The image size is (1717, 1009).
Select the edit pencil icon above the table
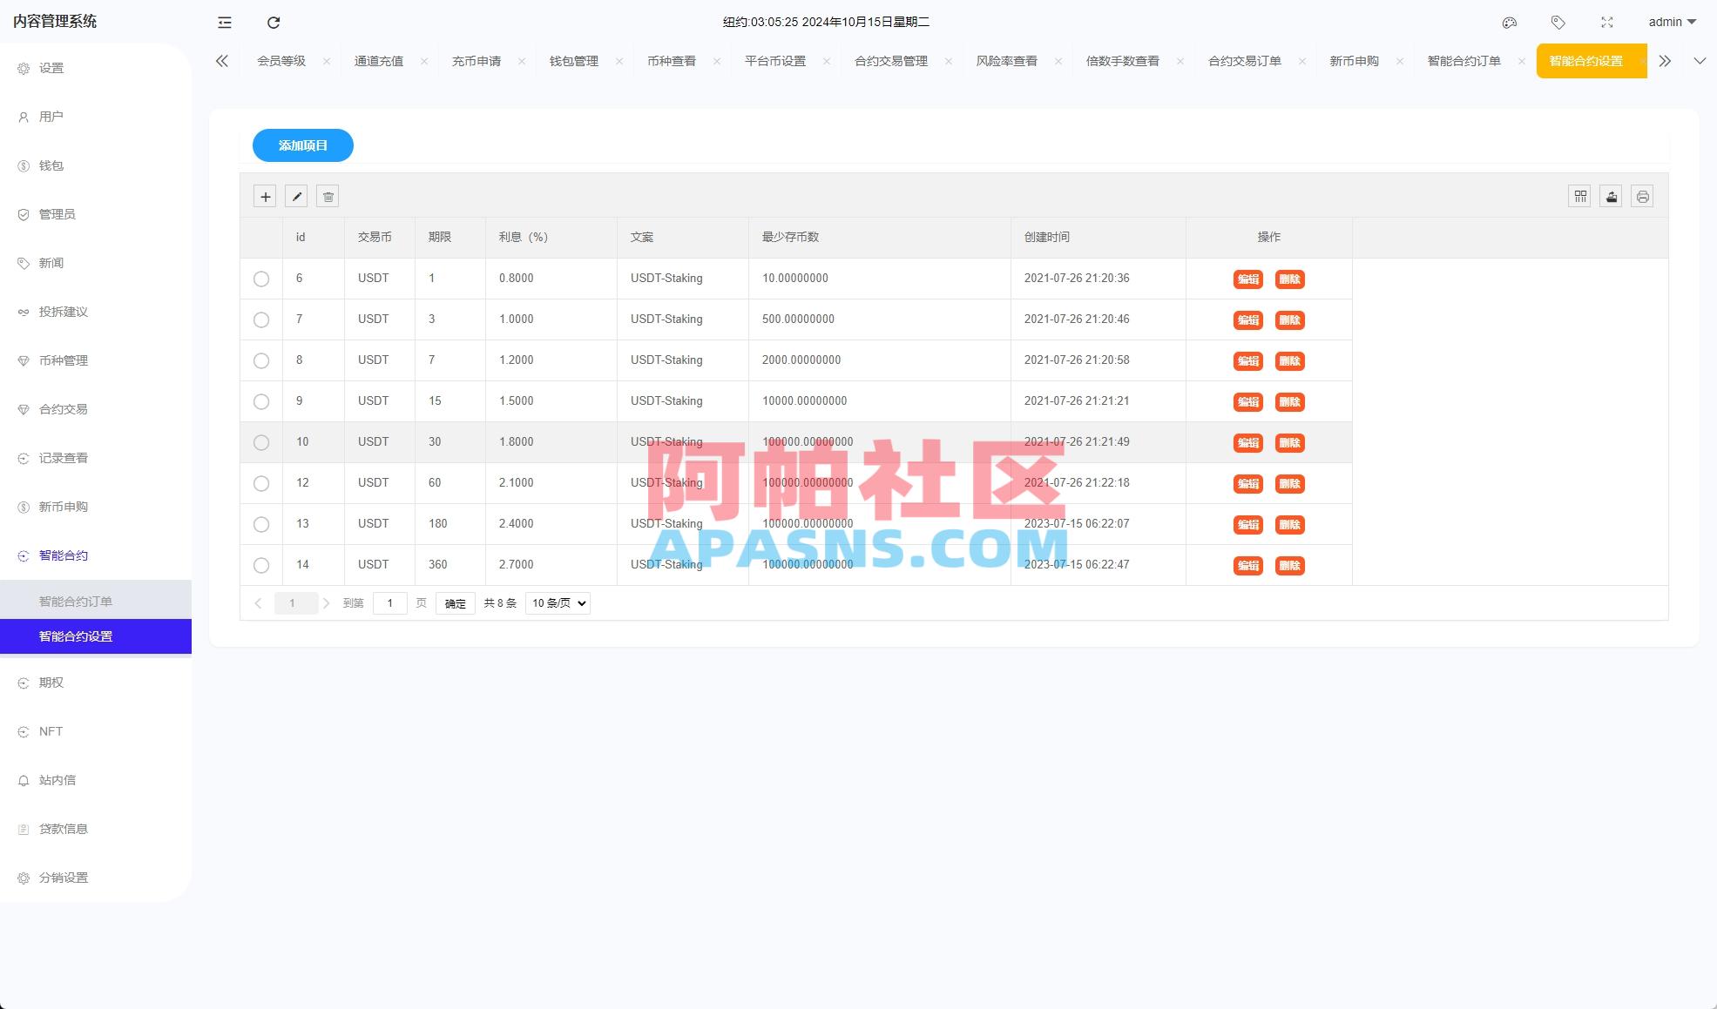(296, 196)
